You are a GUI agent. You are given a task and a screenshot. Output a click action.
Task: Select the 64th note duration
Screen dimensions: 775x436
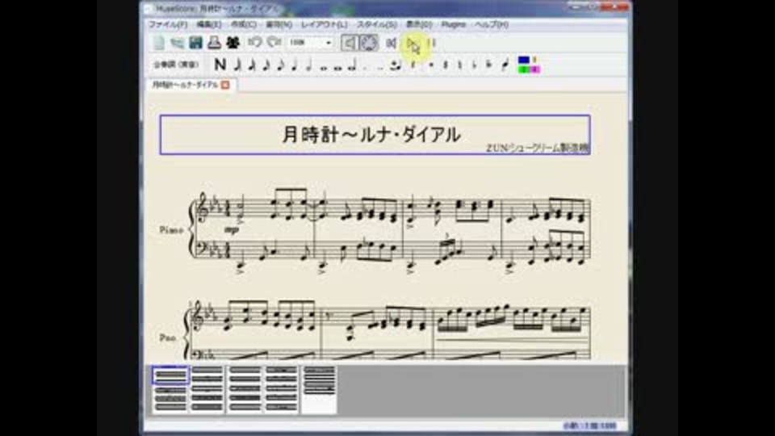pyautogui.click(x=237, y=65)
